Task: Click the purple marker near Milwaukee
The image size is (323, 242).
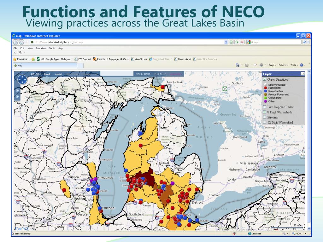Action: pyautogui.click(x=95, y=179)
